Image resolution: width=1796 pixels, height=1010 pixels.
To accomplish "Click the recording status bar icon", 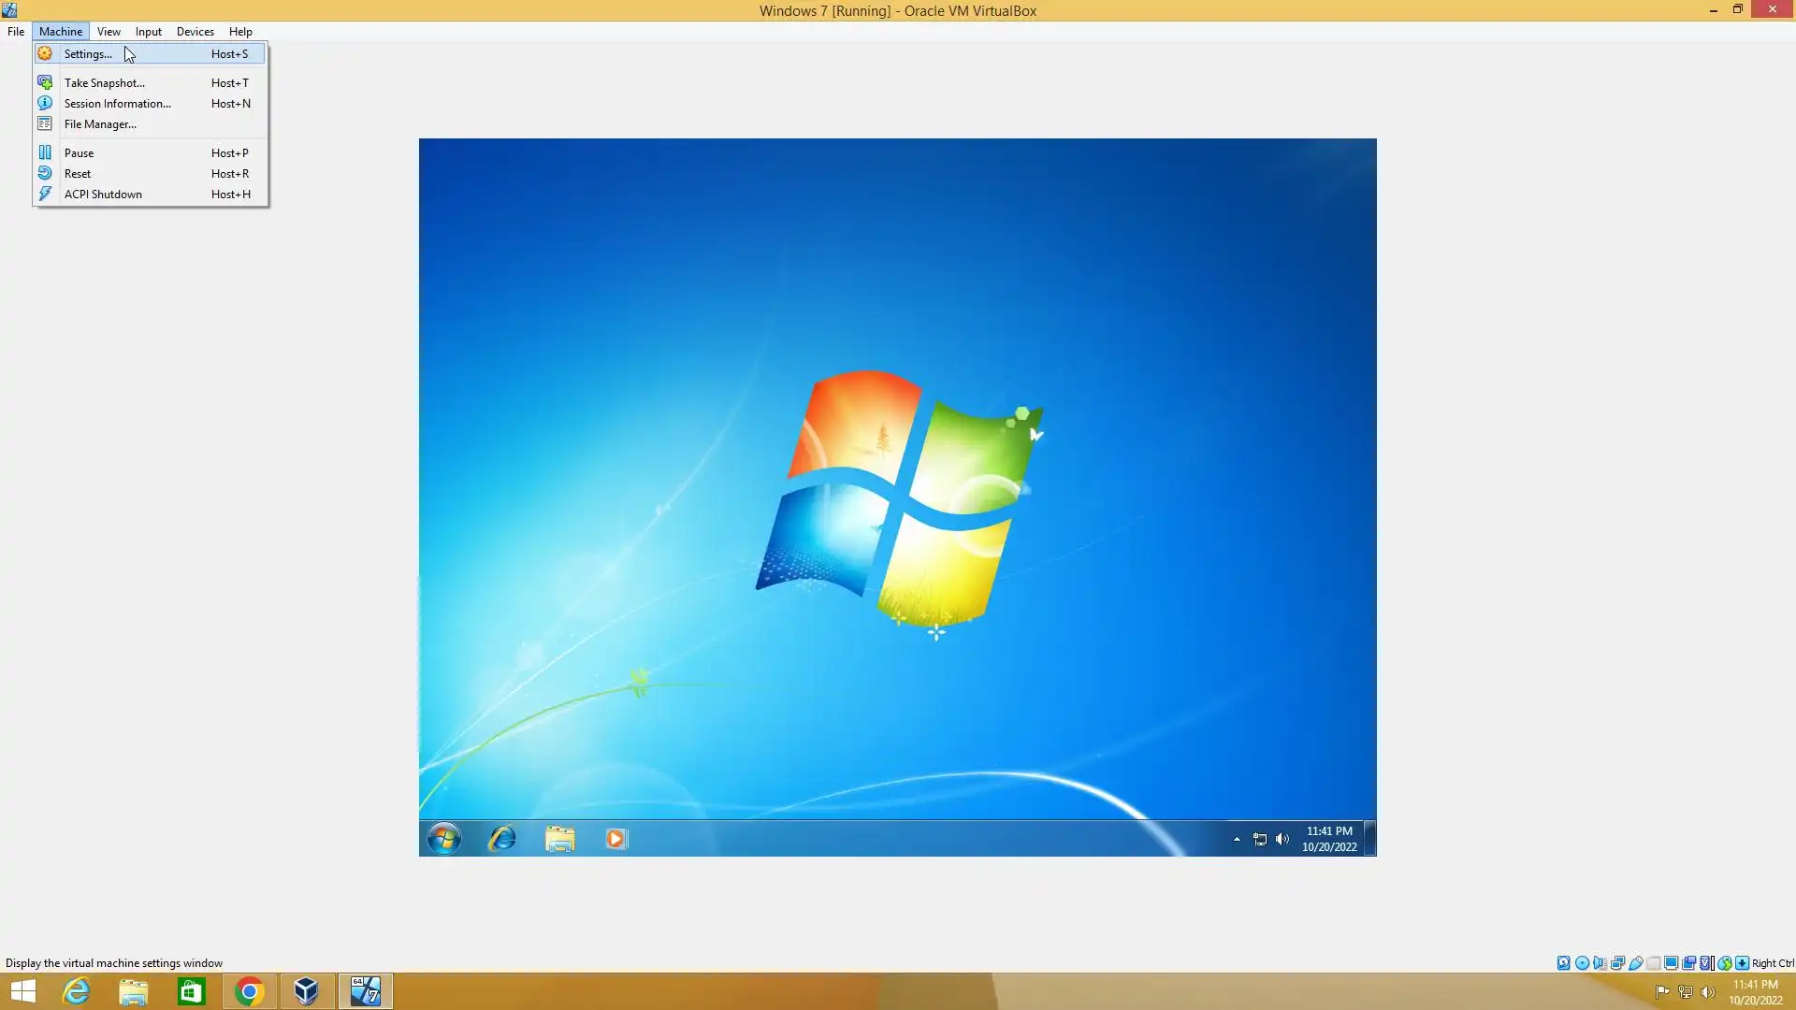I will tap(1689, 963).
